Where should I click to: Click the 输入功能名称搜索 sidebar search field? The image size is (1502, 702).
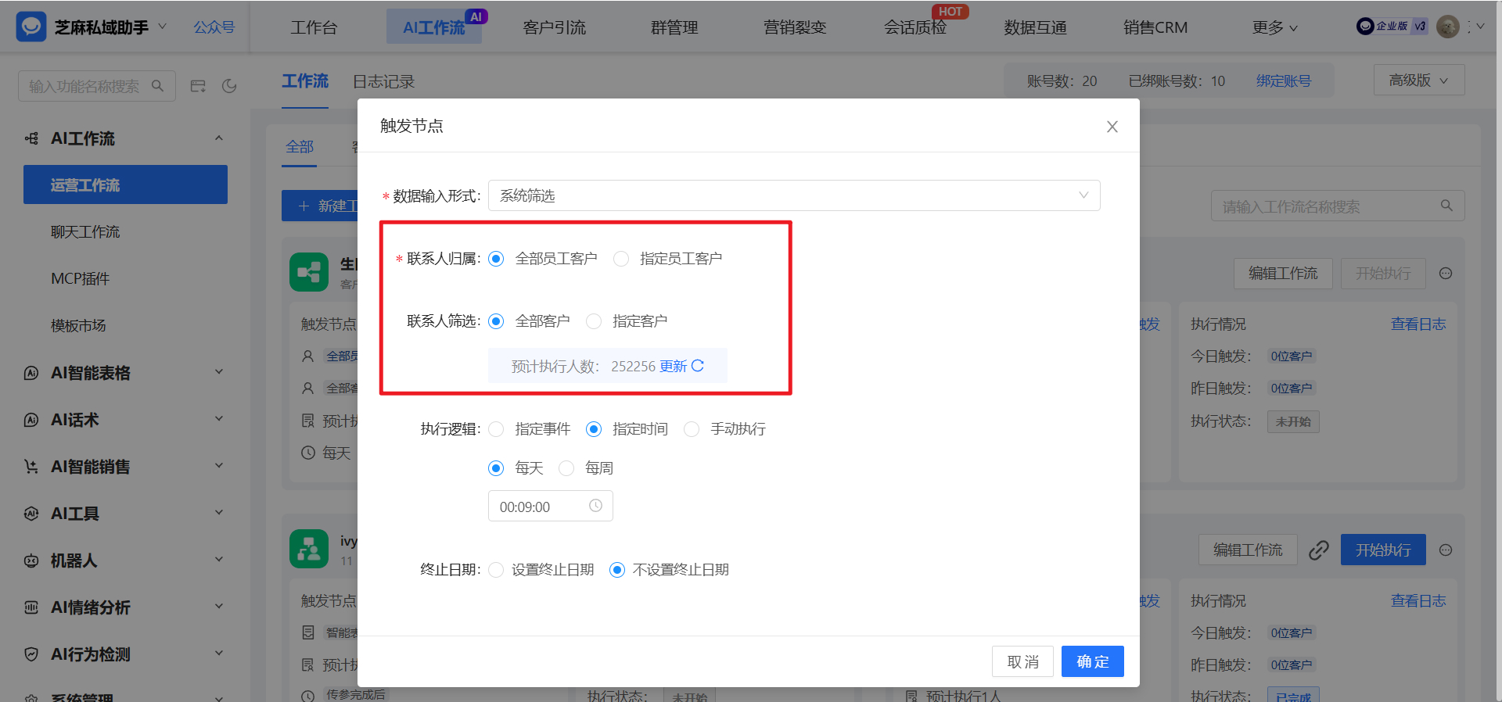point(97,86)
